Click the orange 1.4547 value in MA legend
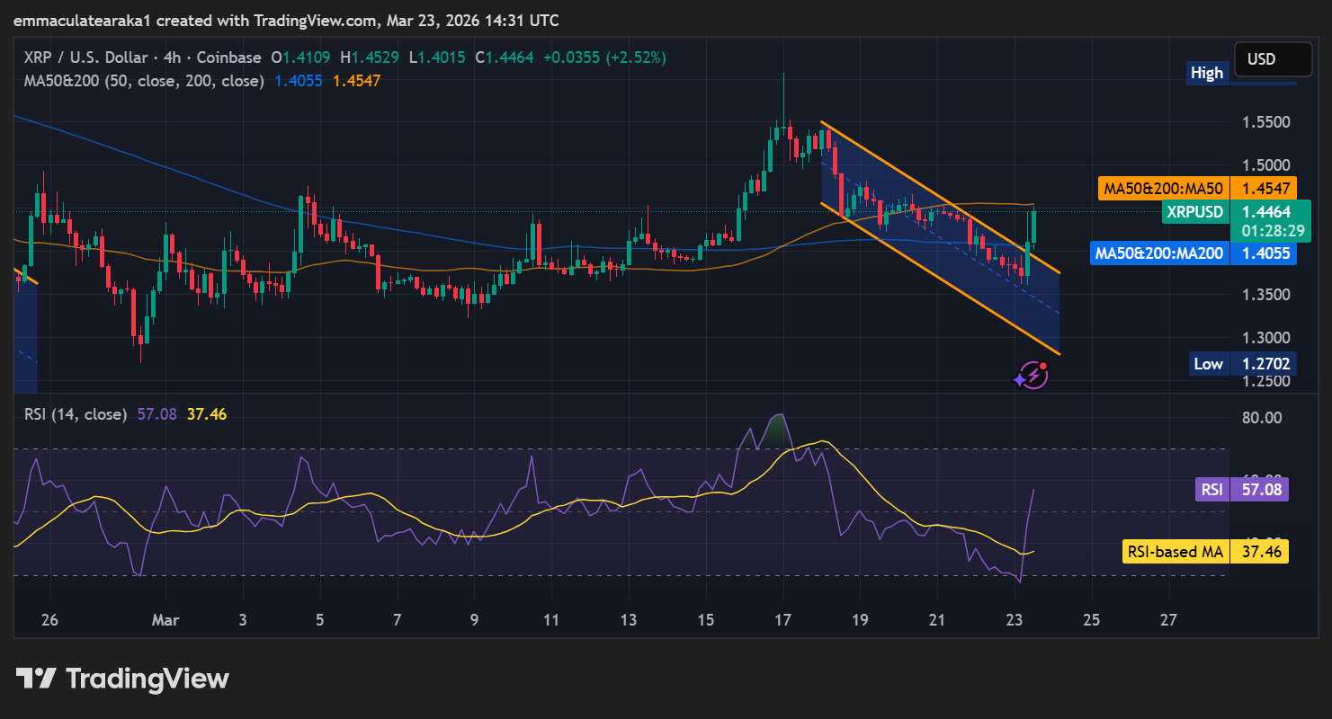Screen dimensions: 1332x719 357,81
